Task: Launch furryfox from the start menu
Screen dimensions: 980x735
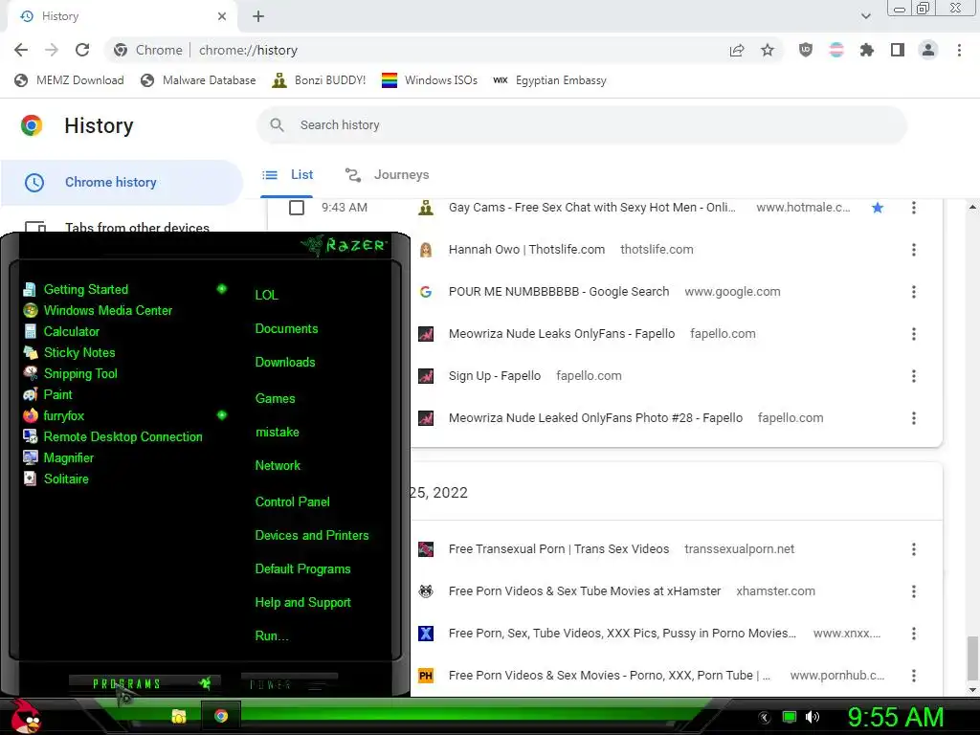Action: 64,415
